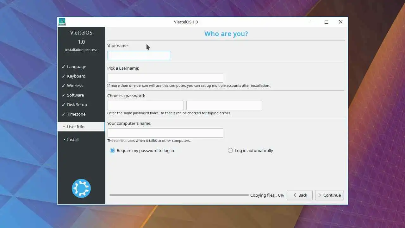Image resolution: width=405 pixels, height=228 pixels.
Task: Click the Enter the same password twice hint
Action: point(169,113)
